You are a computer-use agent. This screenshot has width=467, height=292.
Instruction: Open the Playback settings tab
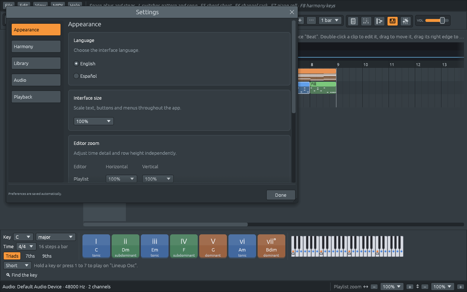(36, 97)
